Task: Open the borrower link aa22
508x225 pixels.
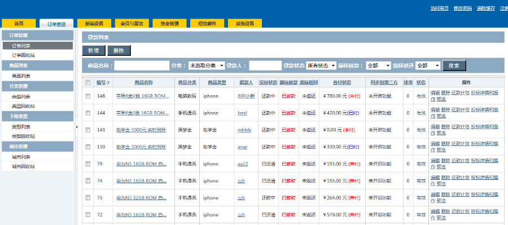Action: [243, 164]
